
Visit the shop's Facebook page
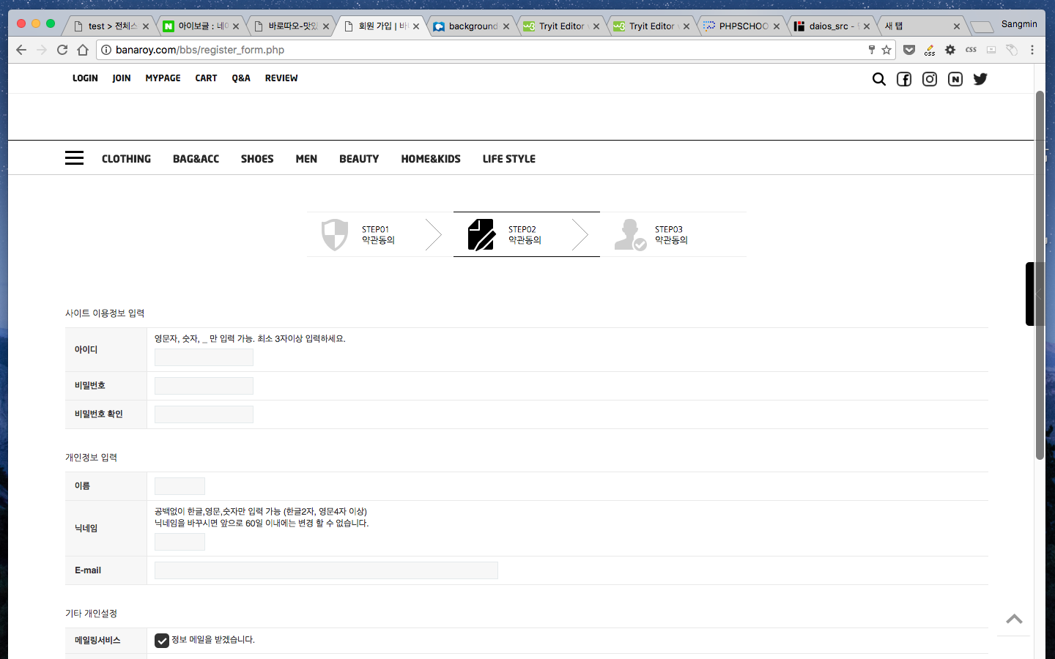(x=904, y=79)
